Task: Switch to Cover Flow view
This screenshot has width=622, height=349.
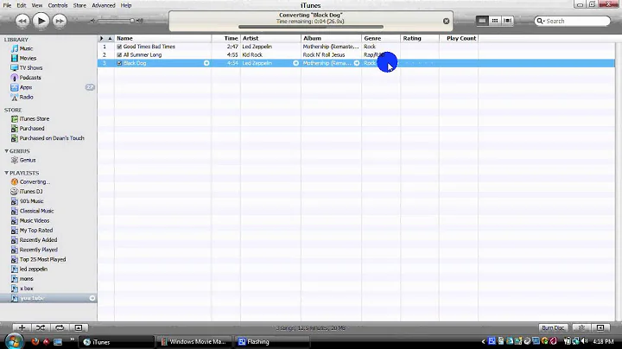Action: [507, 21]
